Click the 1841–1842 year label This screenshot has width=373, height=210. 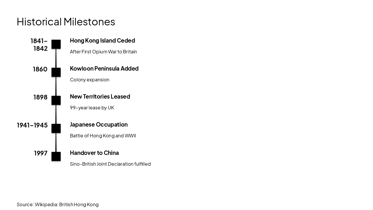pos(39,45)
